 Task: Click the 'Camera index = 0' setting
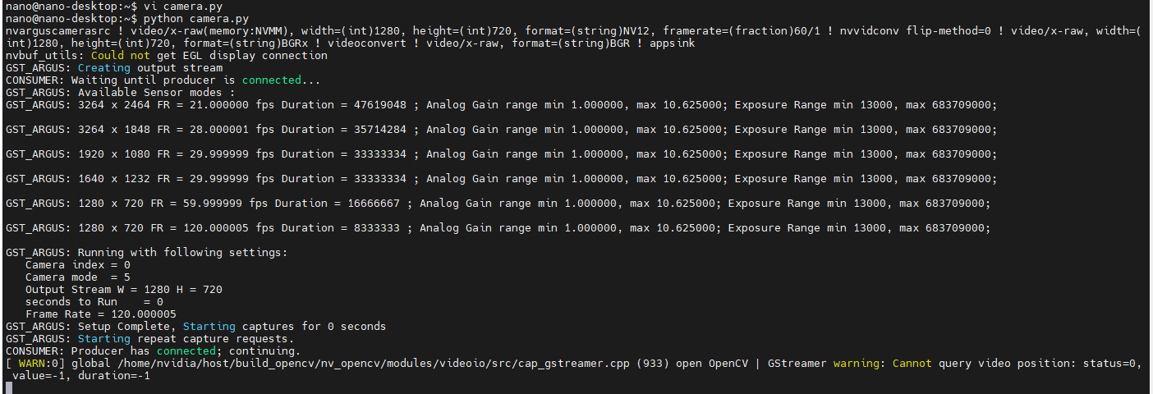coord(78,264)
